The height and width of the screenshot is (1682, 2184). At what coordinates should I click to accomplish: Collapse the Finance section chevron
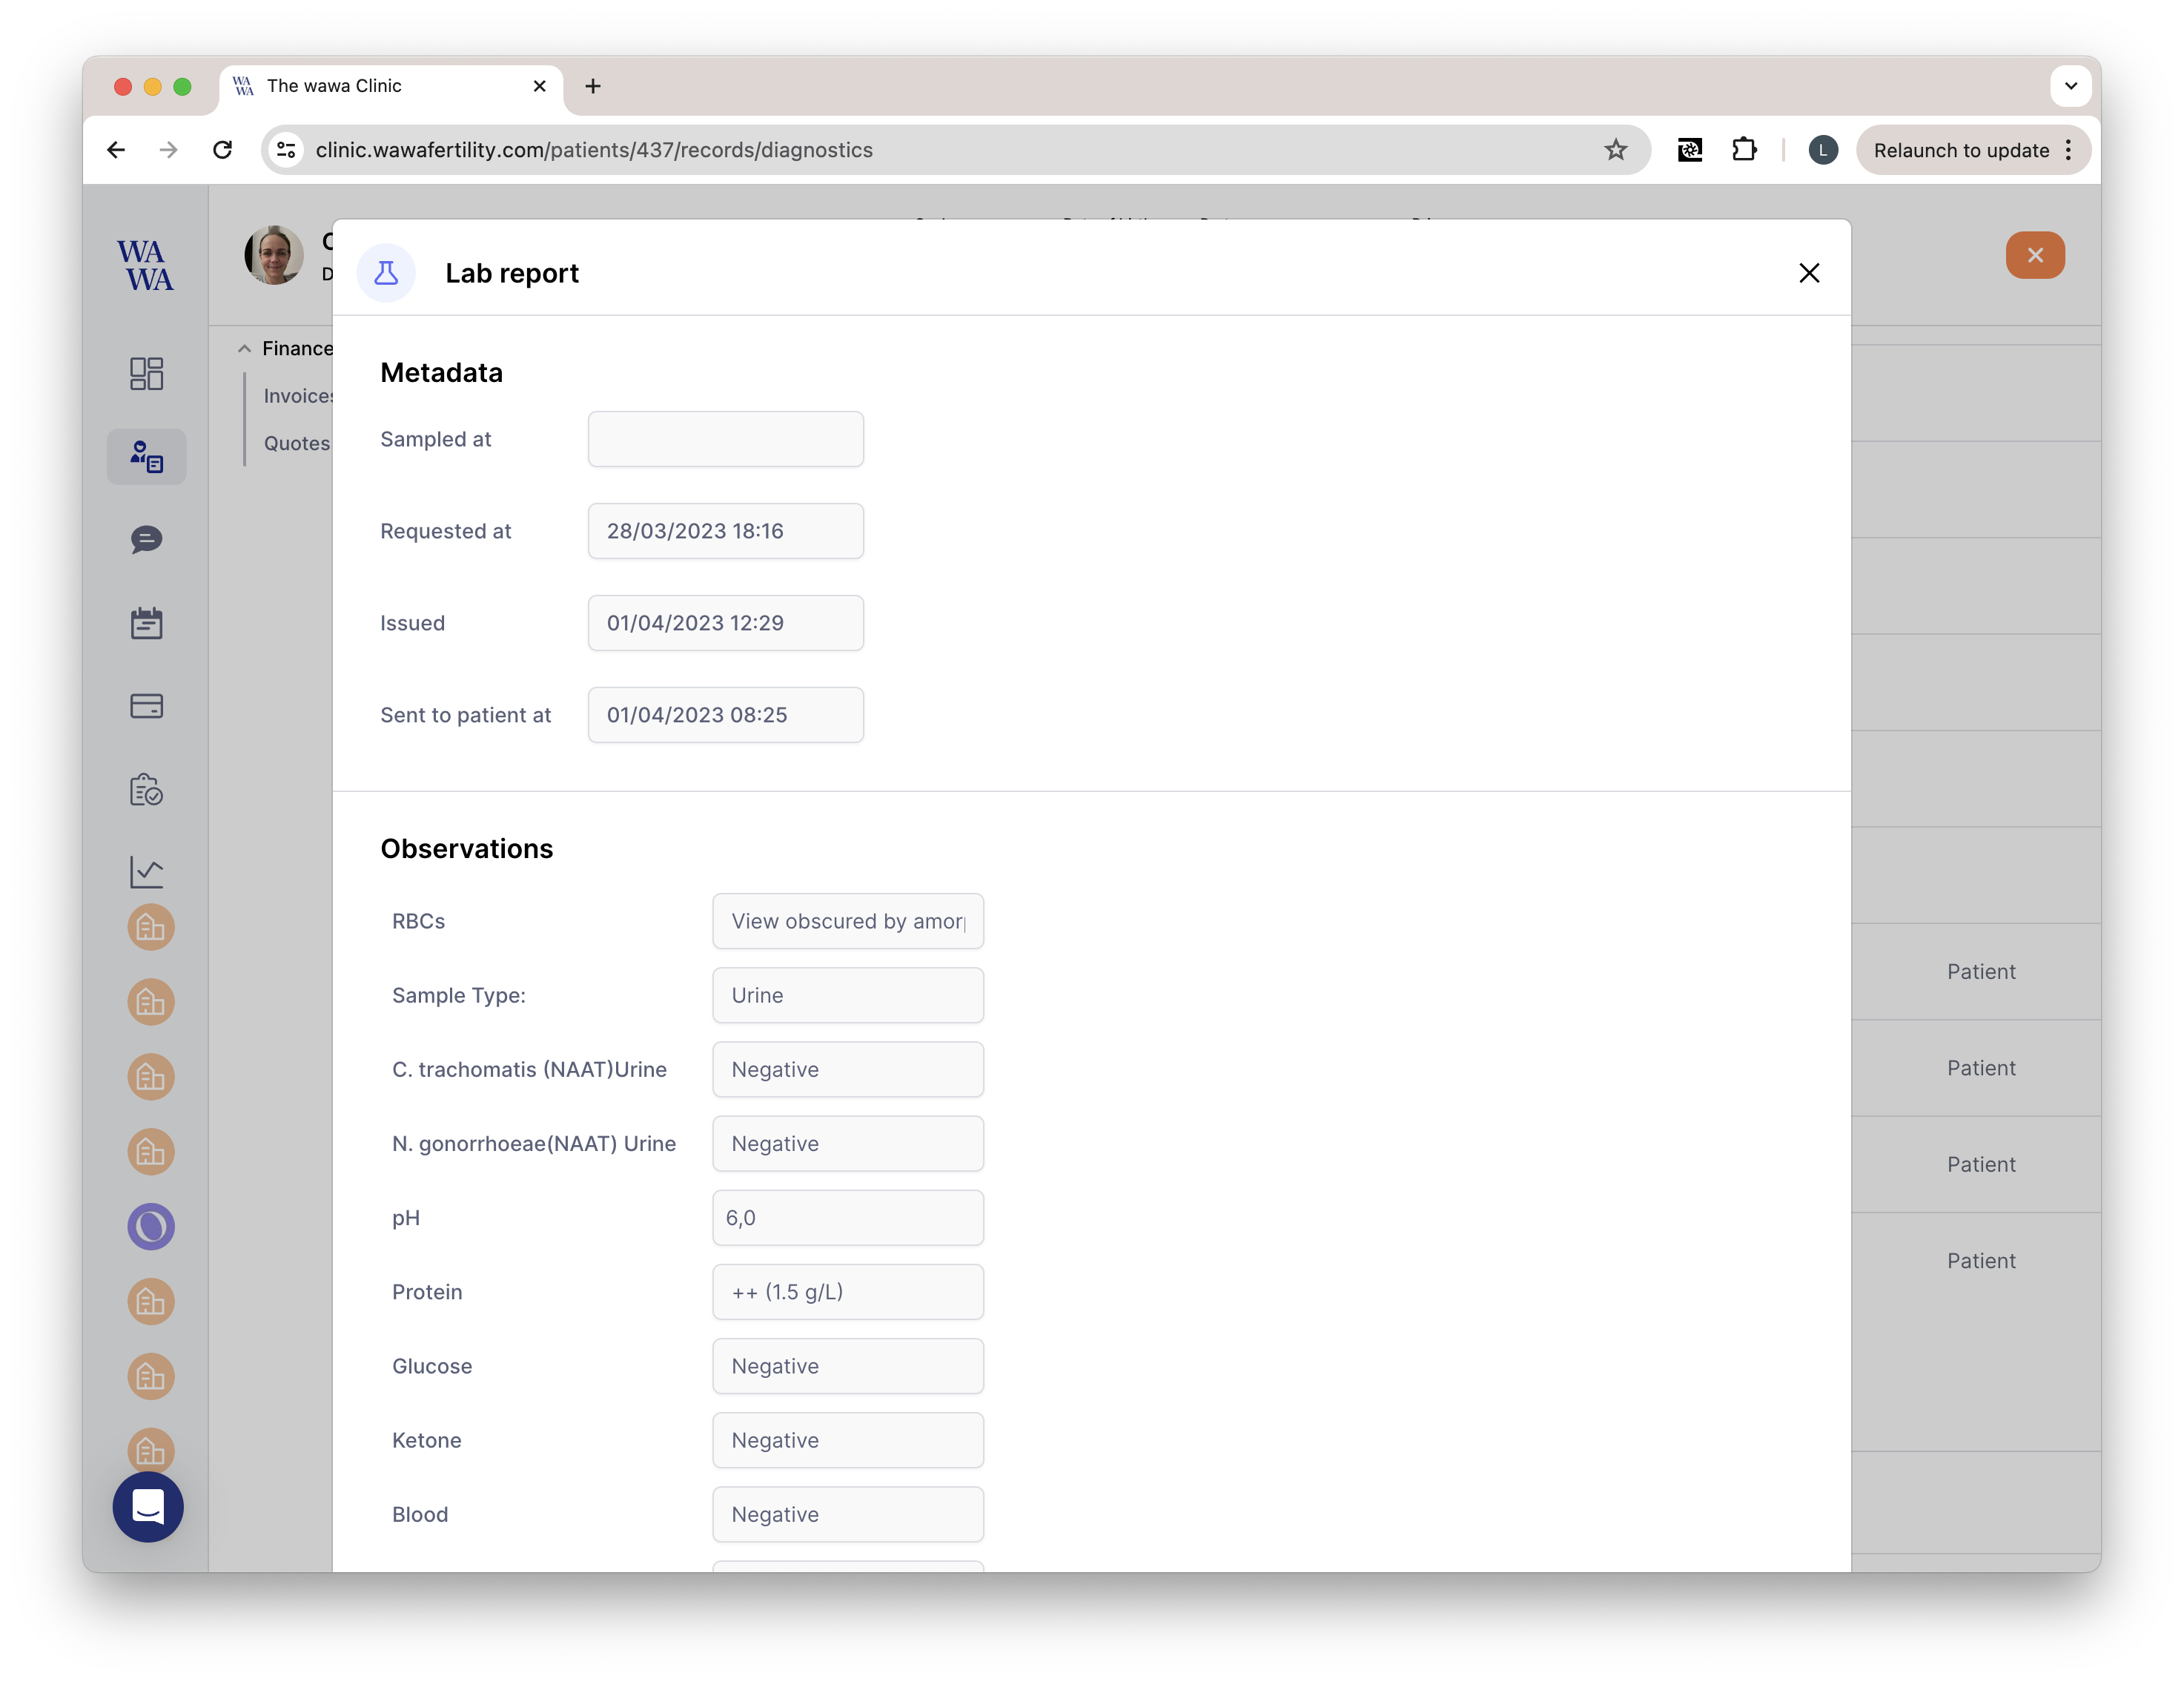[x=244, y=349]
